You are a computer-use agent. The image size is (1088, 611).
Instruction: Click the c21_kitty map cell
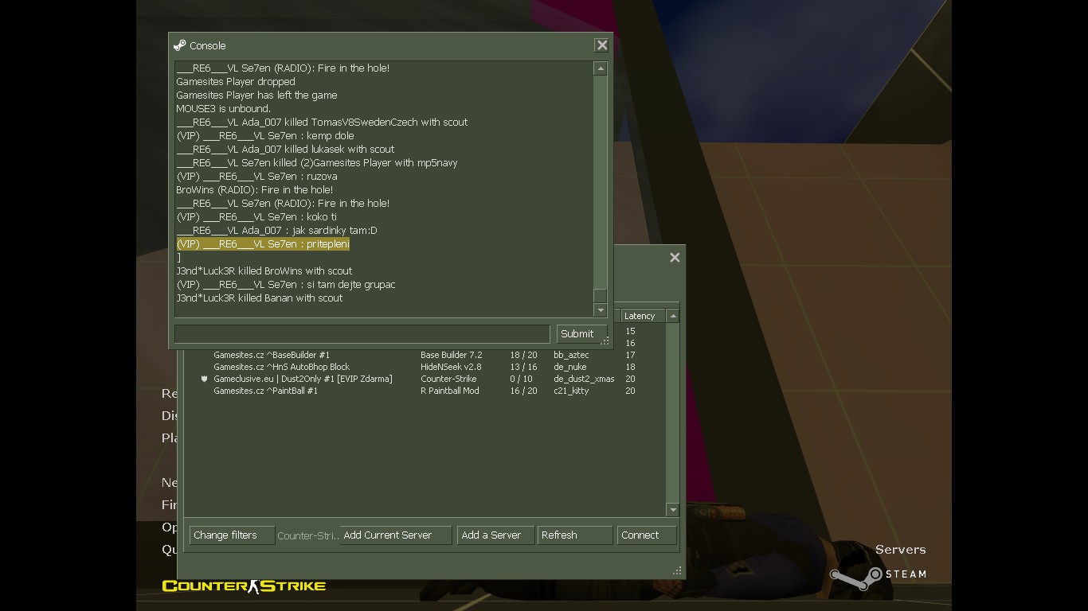pyautogui.click(x=571, y=391)
